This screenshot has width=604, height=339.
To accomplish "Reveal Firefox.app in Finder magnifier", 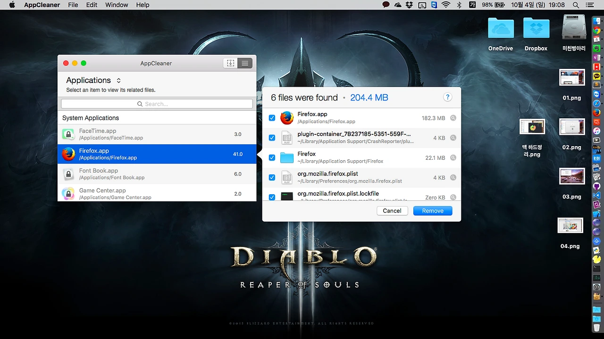I will click(453, 118).
